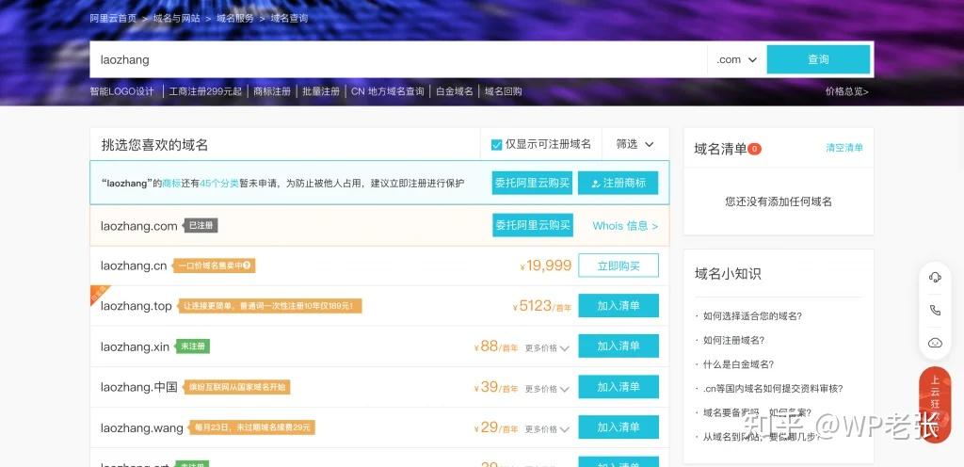Image resolution: width=964 pixels, height=467 pixels.
Task: Add laozhang.xin to list
Action: click(619, 346)
